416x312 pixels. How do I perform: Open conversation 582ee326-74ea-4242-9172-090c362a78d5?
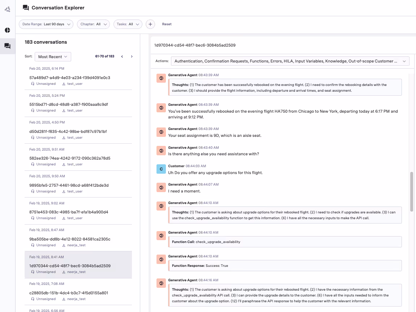78,157
